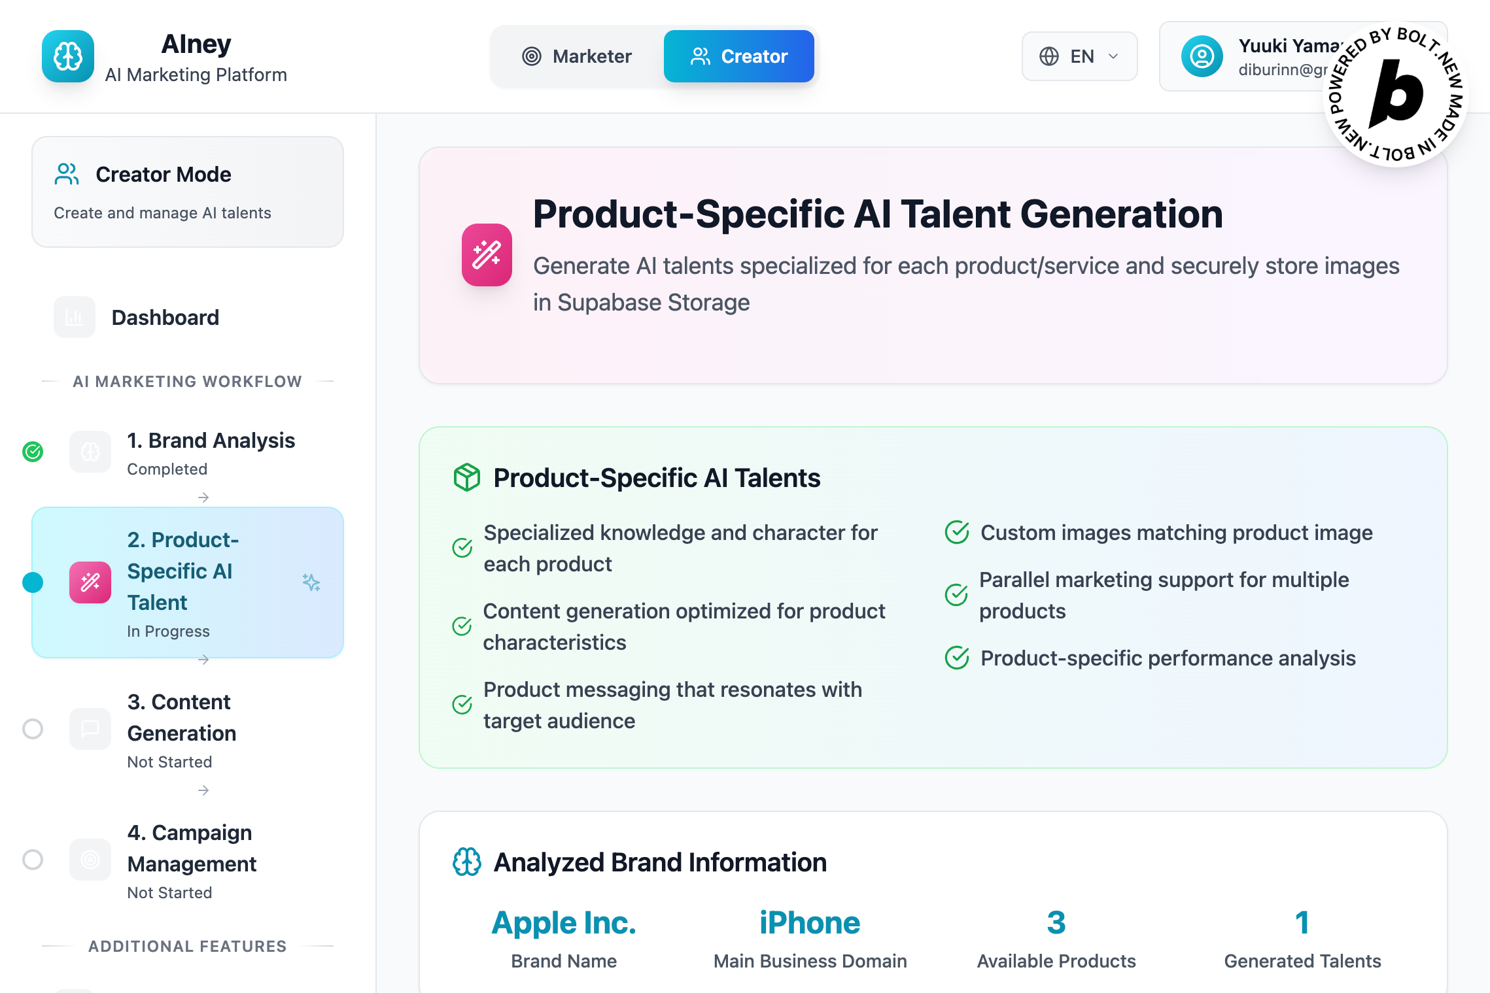Click the Content Generation chat bubble icon
1490x993 pixels.
point(90,728)
